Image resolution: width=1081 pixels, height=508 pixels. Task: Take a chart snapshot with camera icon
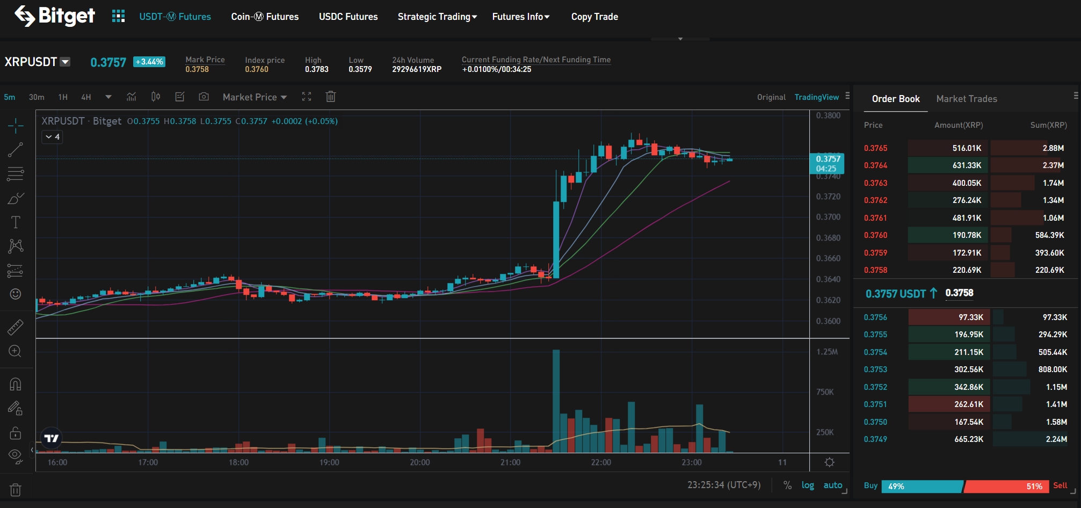pos(204,97)
